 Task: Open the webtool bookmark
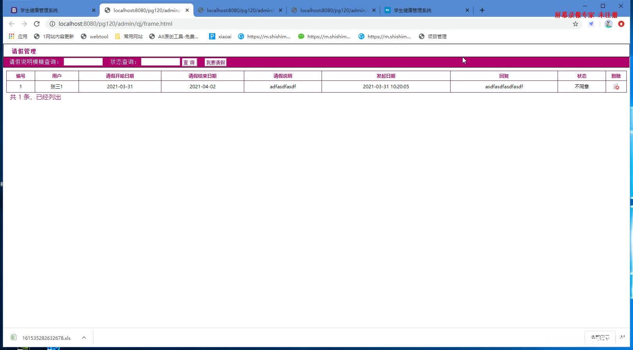[95, 36]
